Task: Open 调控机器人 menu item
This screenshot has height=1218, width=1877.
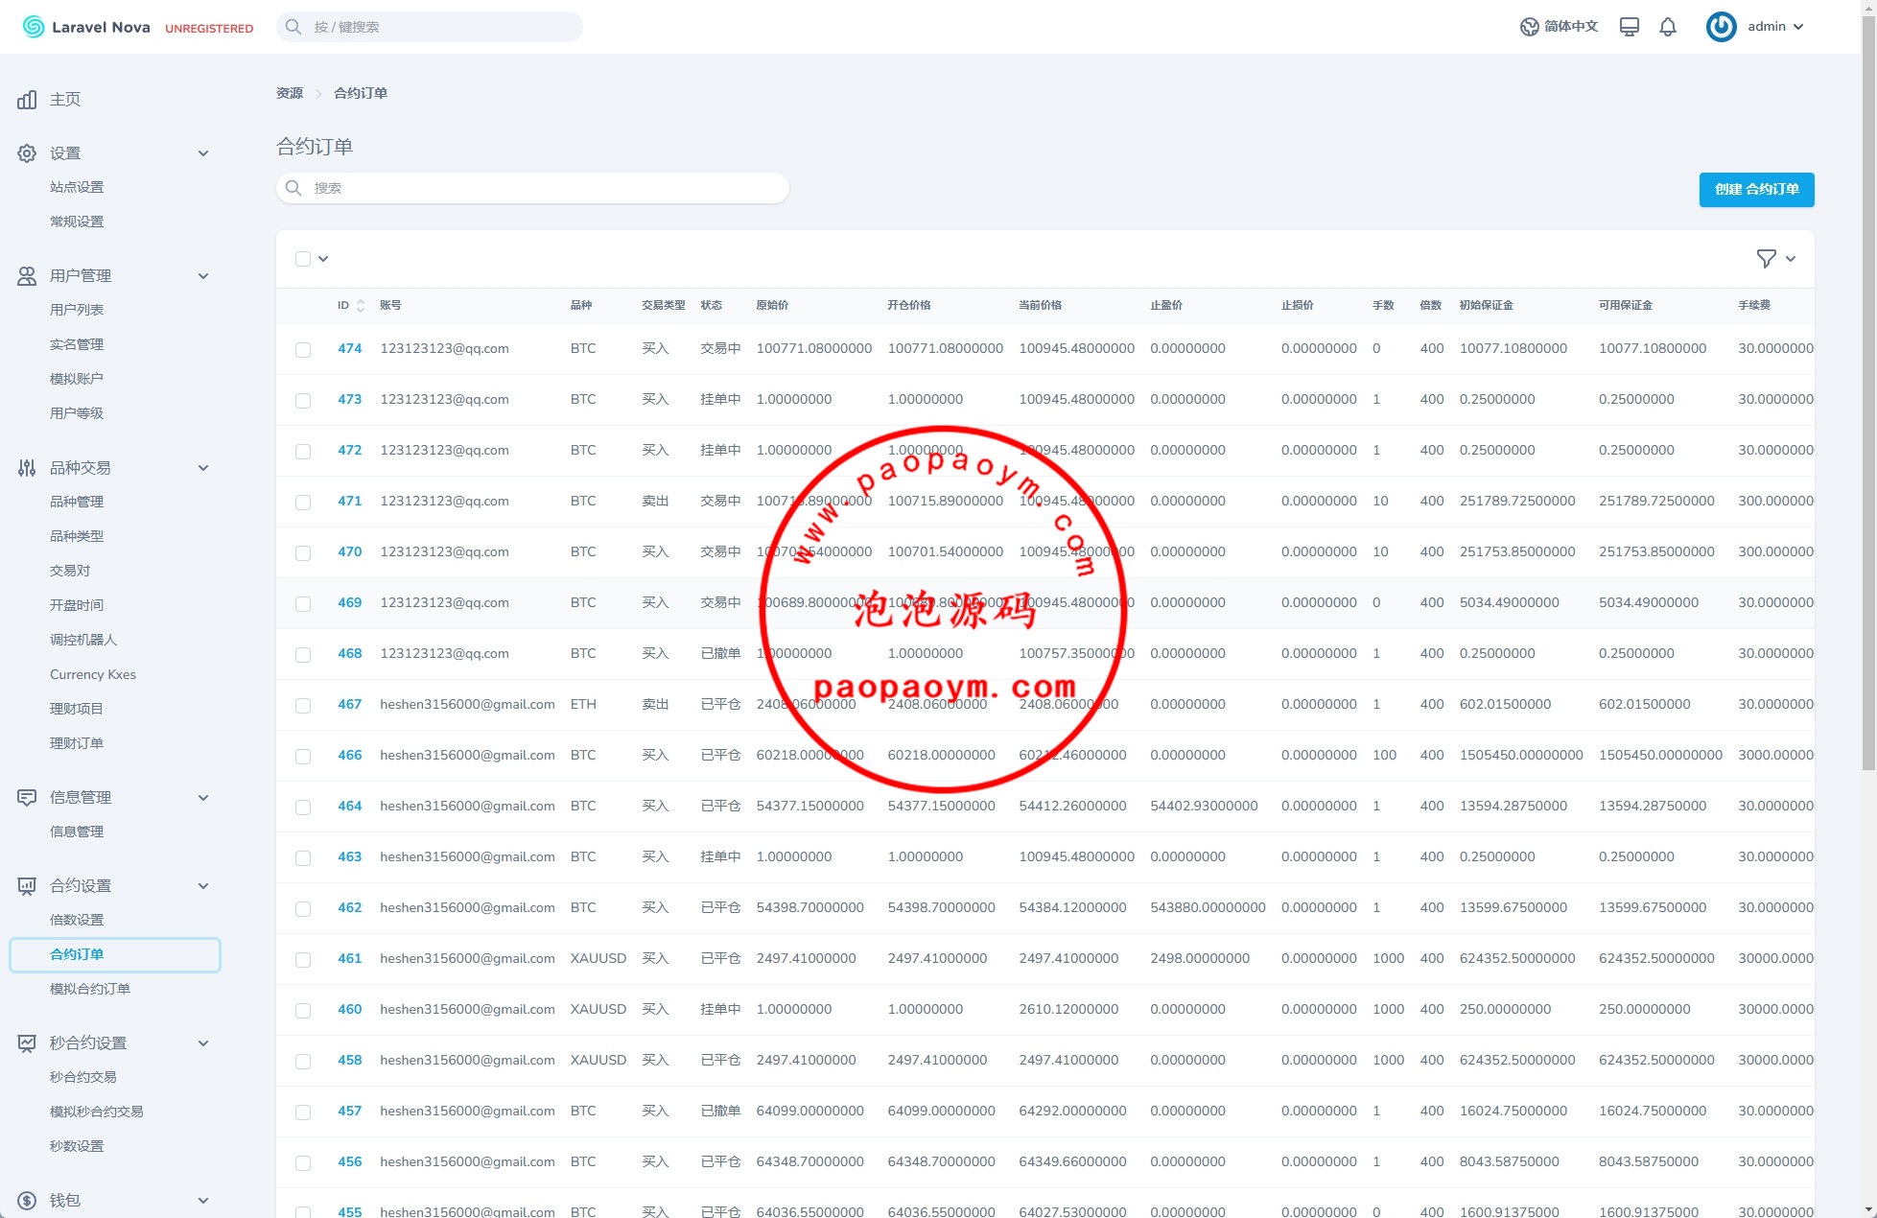Action: [x=83, y=641]
